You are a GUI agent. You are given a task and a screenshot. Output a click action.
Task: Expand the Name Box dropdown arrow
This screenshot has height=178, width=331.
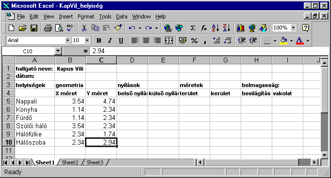tap(58, 51)
